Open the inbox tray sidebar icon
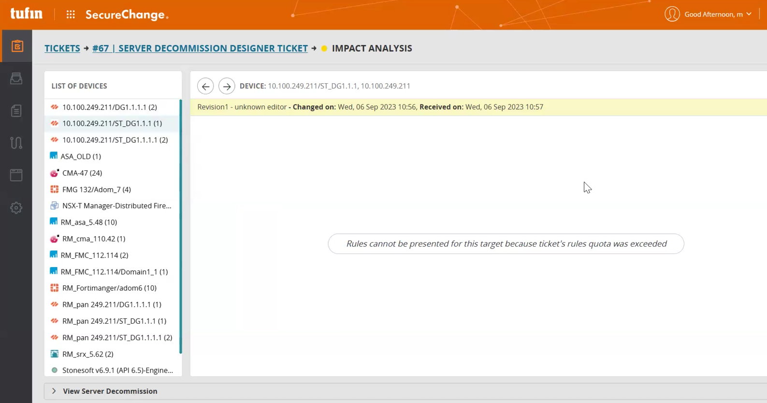The height and width of the screenshot is (403, 767). [16, 78]
